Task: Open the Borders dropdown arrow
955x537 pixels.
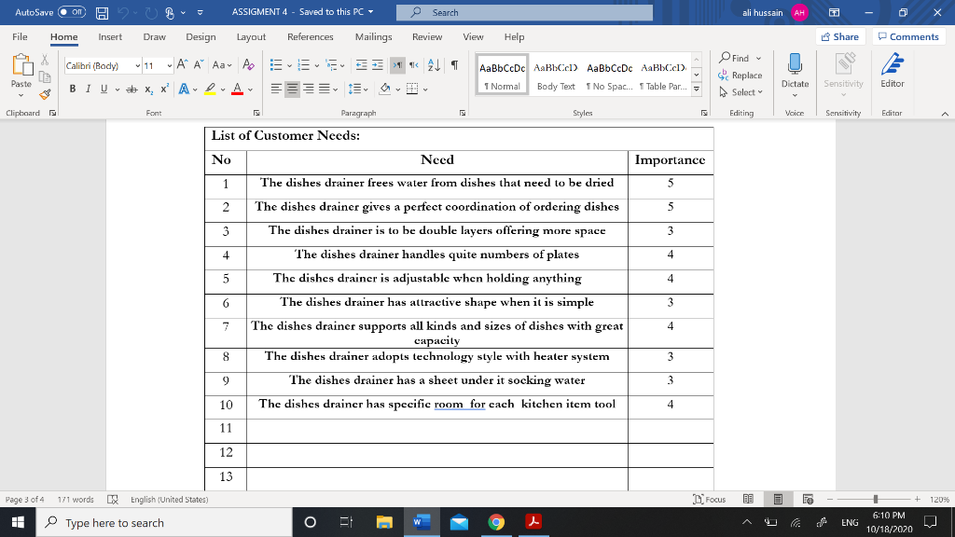Action: point(425,89)
